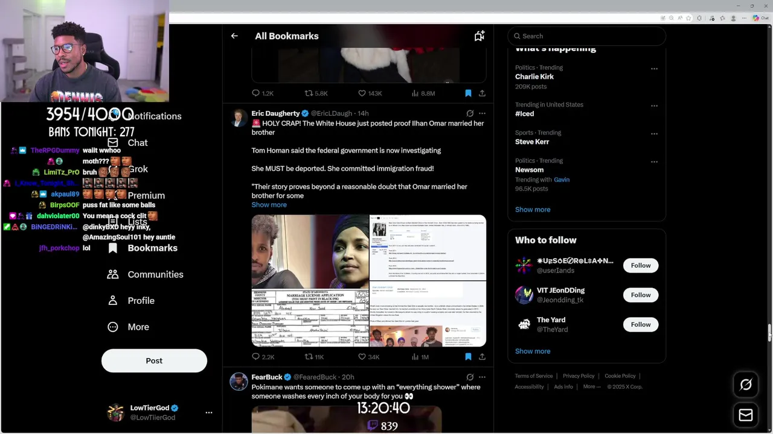Open more options on FearBuck's post
Viewport: 773px width, 434px height.
click(482, 377)
